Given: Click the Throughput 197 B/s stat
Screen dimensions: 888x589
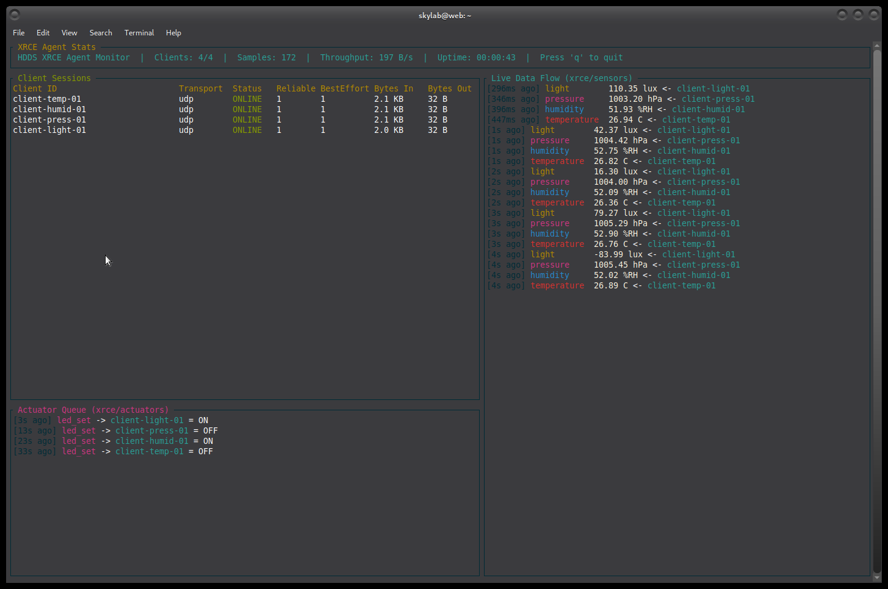Looking at the screenshot, I should [x=366, y=57].
